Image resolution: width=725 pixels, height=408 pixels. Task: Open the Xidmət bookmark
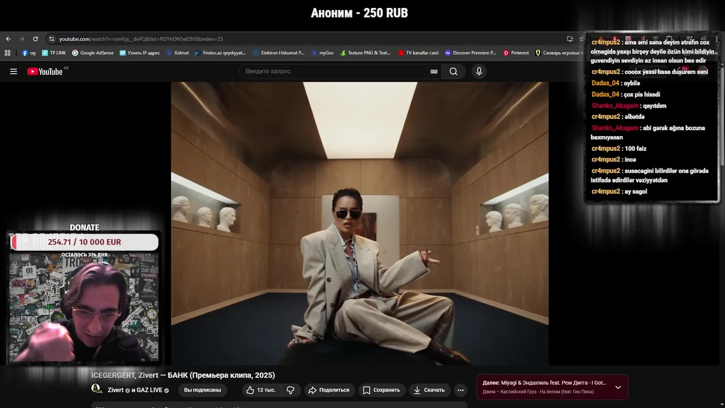pos(177,53)
